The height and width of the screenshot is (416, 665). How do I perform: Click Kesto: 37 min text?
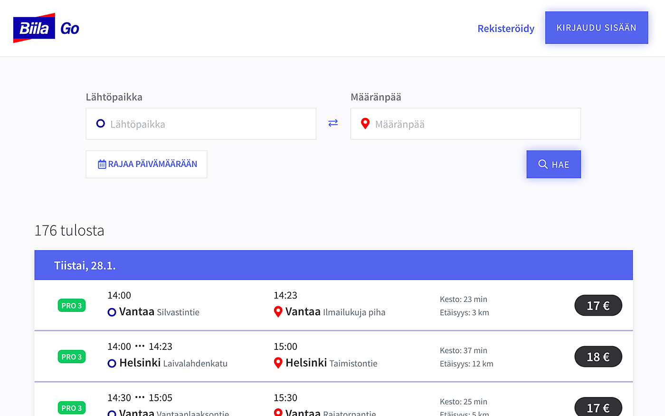pyautogui.click(x=464, y=350)
